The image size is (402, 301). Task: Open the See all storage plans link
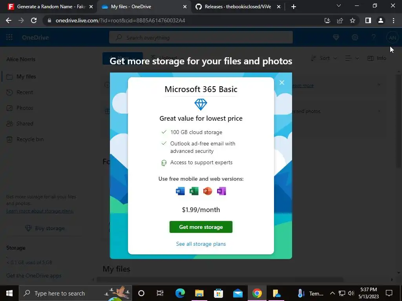point(201,244)
